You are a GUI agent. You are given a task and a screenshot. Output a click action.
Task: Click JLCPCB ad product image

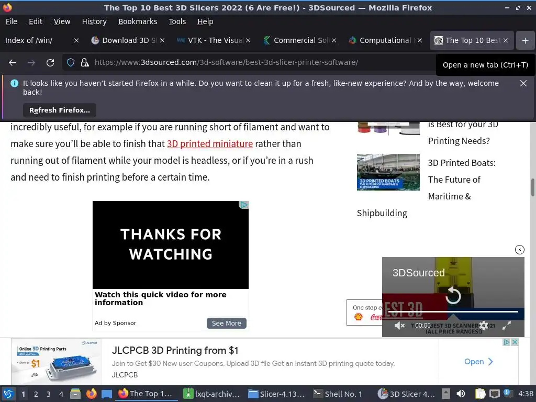tap(57, 362)
